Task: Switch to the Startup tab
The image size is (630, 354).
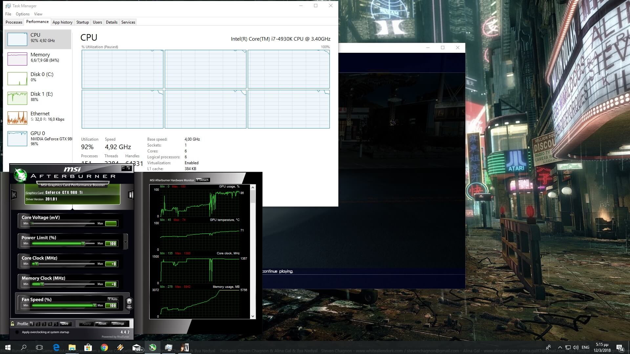Action: (82, 22)
